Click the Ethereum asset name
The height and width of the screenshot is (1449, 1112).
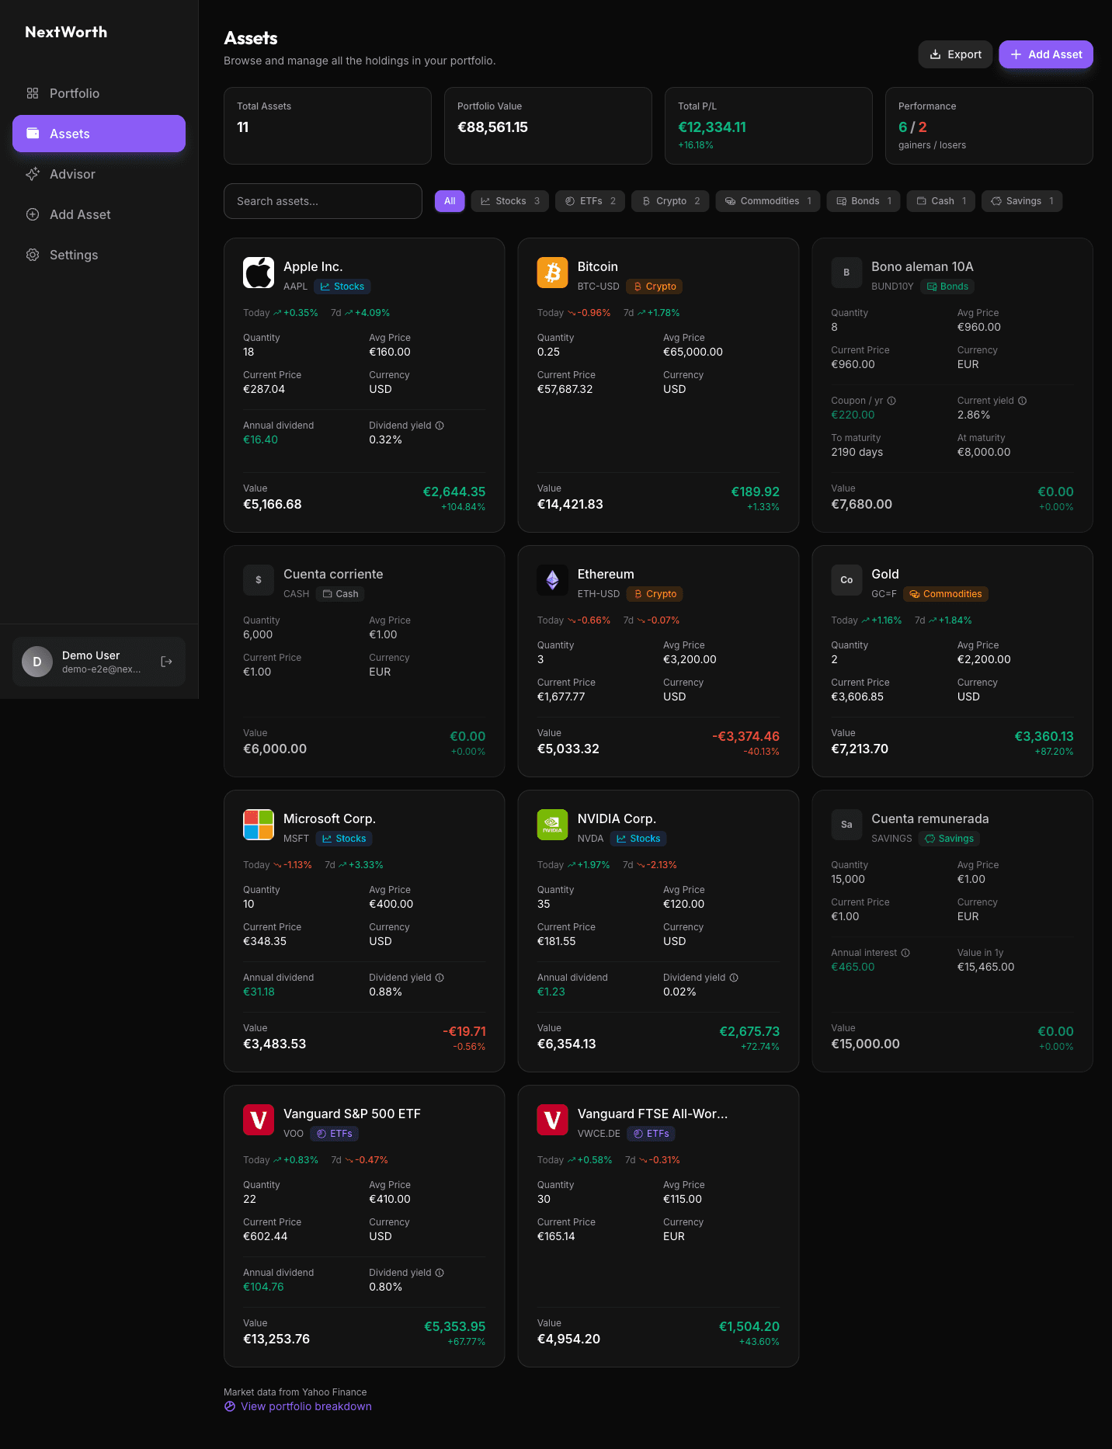[606, 574]
